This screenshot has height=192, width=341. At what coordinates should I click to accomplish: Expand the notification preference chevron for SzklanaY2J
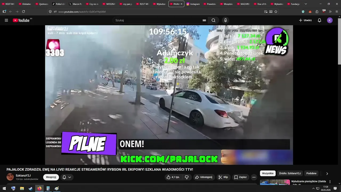point(70,177)
